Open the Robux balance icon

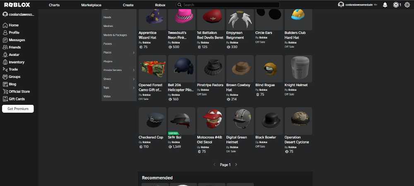click(396, 5)
